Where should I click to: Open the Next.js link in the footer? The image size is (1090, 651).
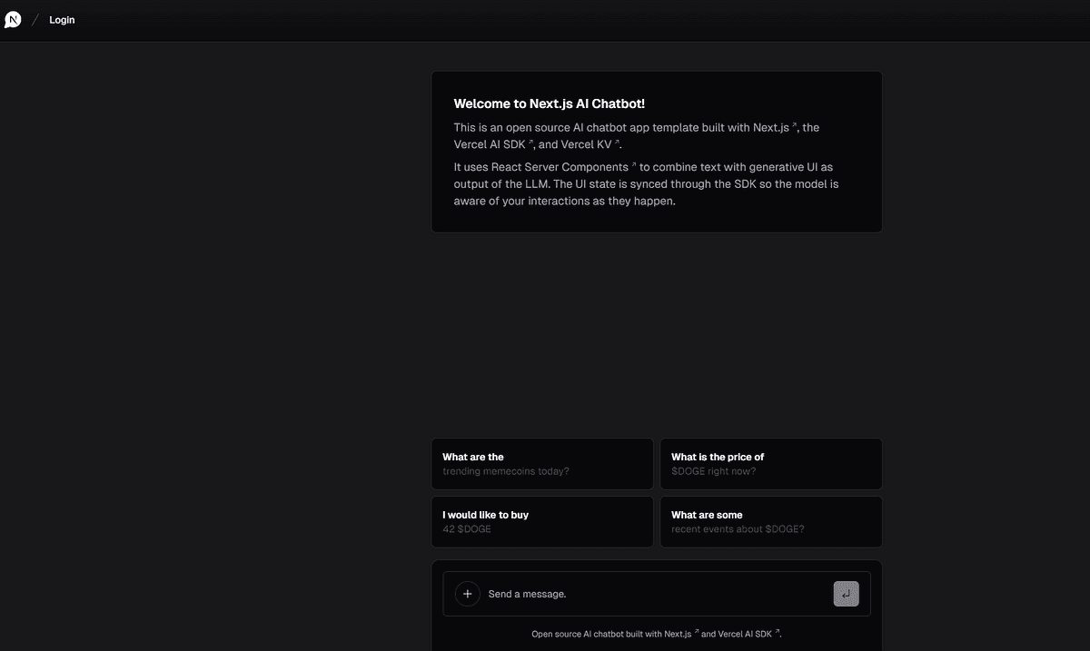pyautogui.click(x=678, y=634)
